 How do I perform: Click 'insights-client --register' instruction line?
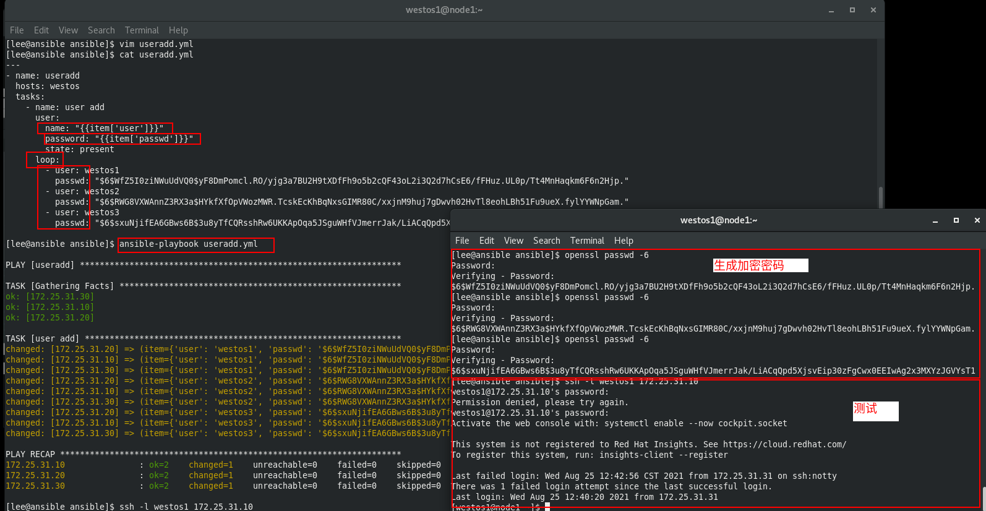pos(589,455)
